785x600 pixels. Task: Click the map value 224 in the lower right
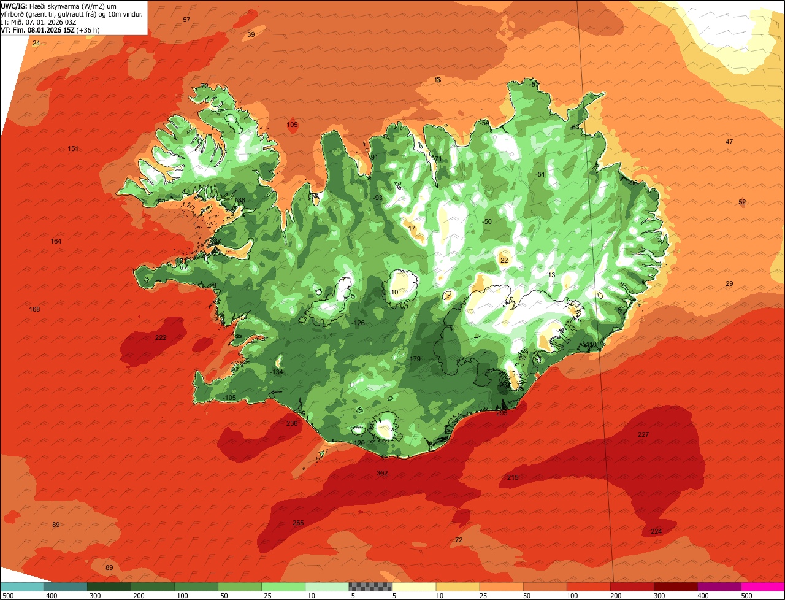(x=656, y=531)
